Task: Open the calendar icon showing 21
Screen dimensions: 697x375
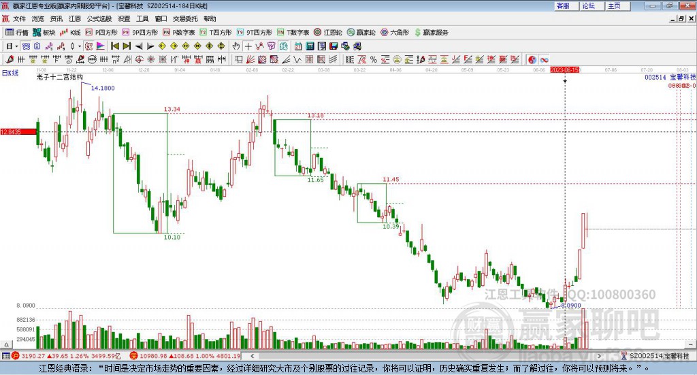Action: point(298,46)
